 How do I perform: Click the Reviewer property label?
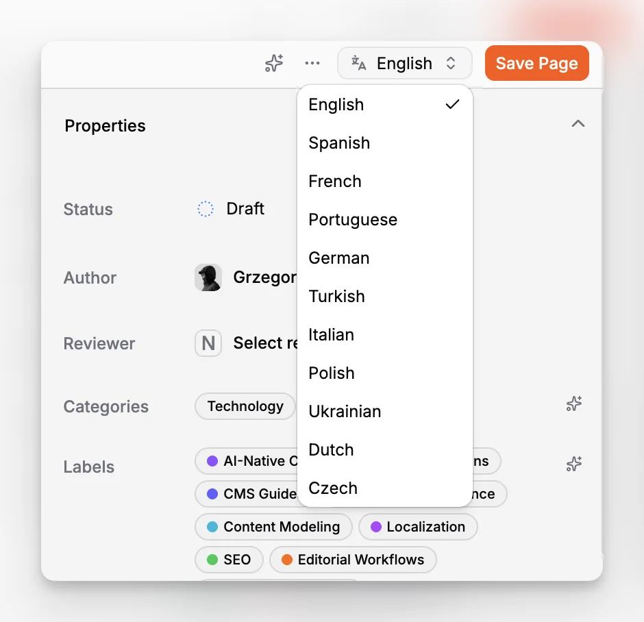pyautogui.click(x=99, y=343)
